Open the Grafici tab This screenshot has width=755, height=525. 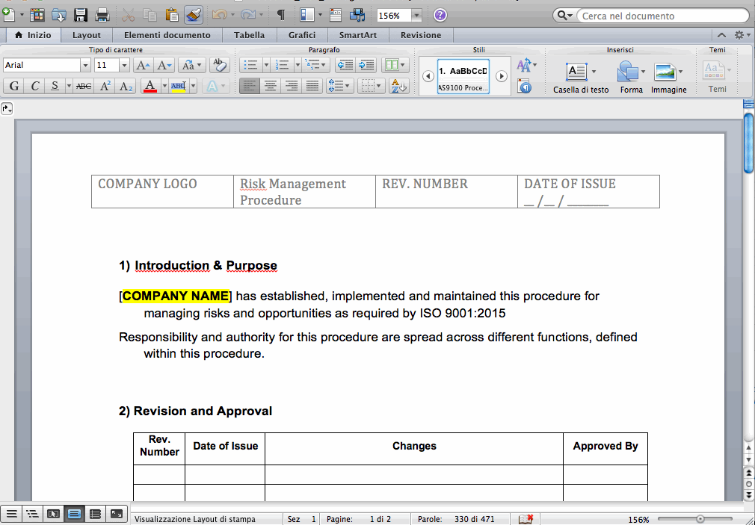point(302,35)
